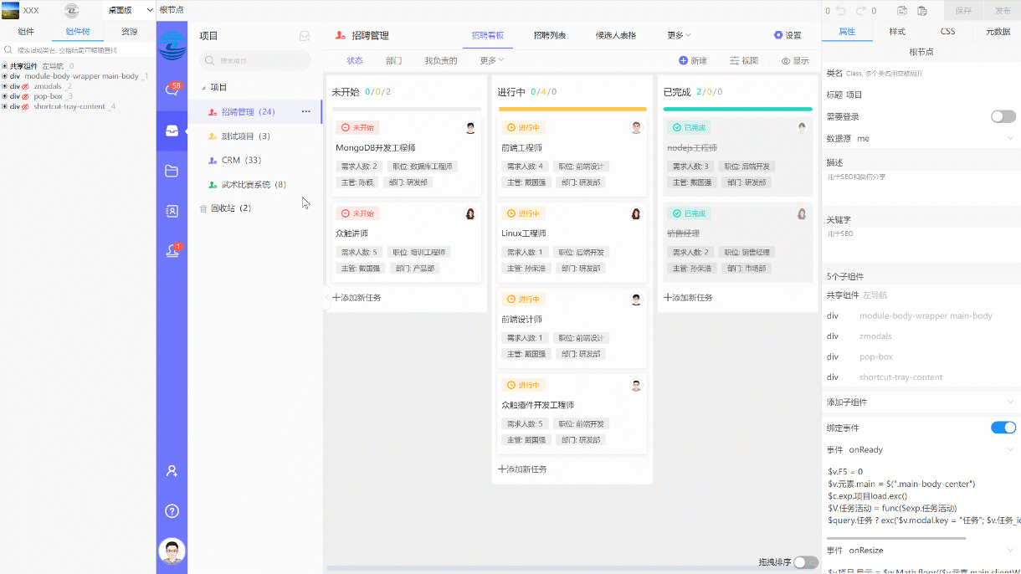Switch to the 元数据 tab
This screenshot has height=574, width=1021.
coord(998,31)
